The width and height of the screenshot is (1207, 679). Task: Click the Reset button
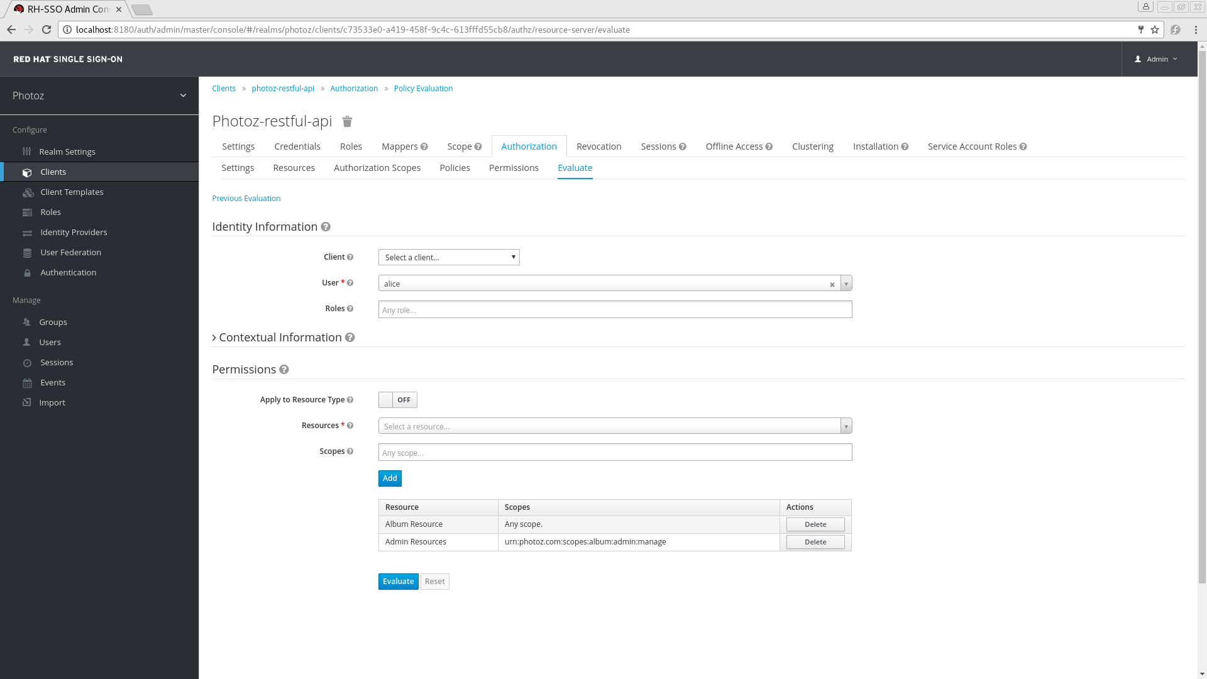pos(434,581)
